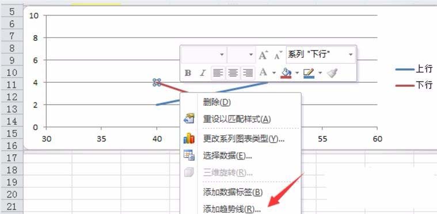Expand the shape fill color arrow
437x214 pixels.
tap(297, 73)
